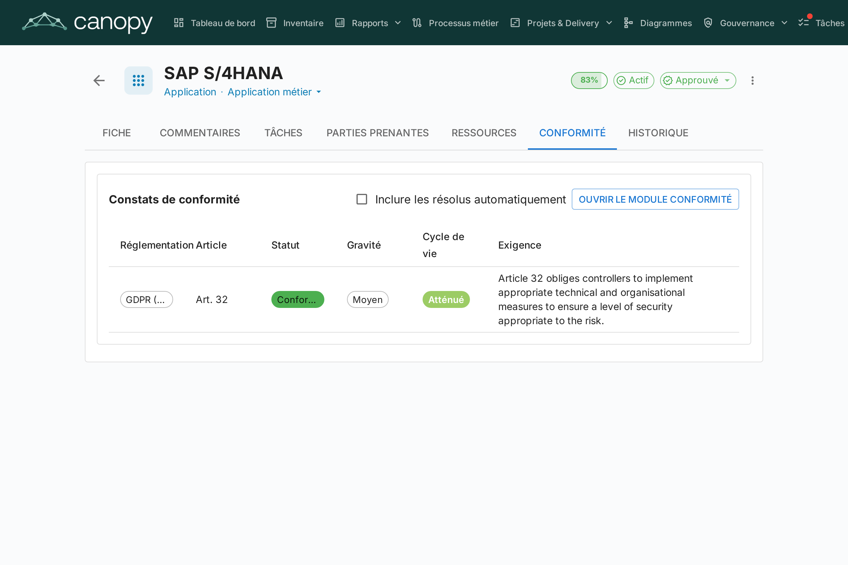Click the Actif check circle icon
Image resolution: width=848 pixels, height=565 pixels.
621,81
